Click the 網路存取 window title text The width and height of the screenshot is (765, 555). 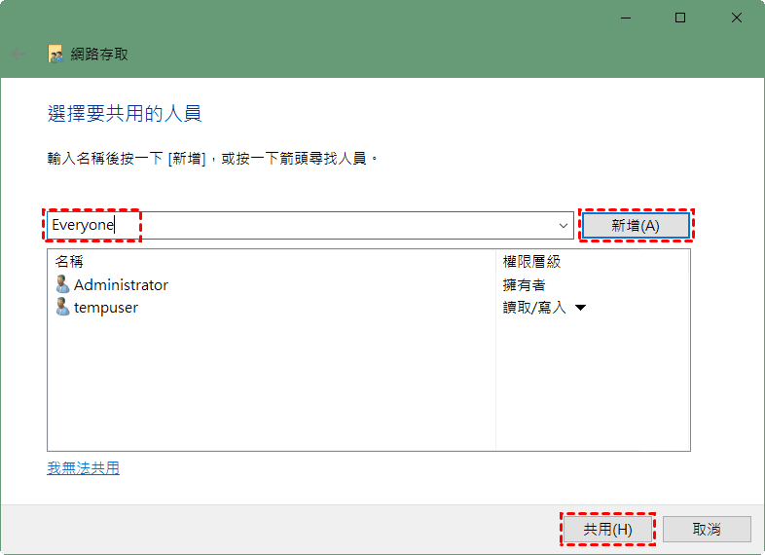pyautogui.click(x=99, y=55)
